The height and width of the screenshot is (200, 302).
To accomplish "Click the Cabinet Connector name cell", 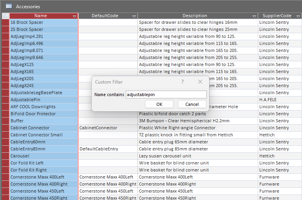I will pos(43,128).
